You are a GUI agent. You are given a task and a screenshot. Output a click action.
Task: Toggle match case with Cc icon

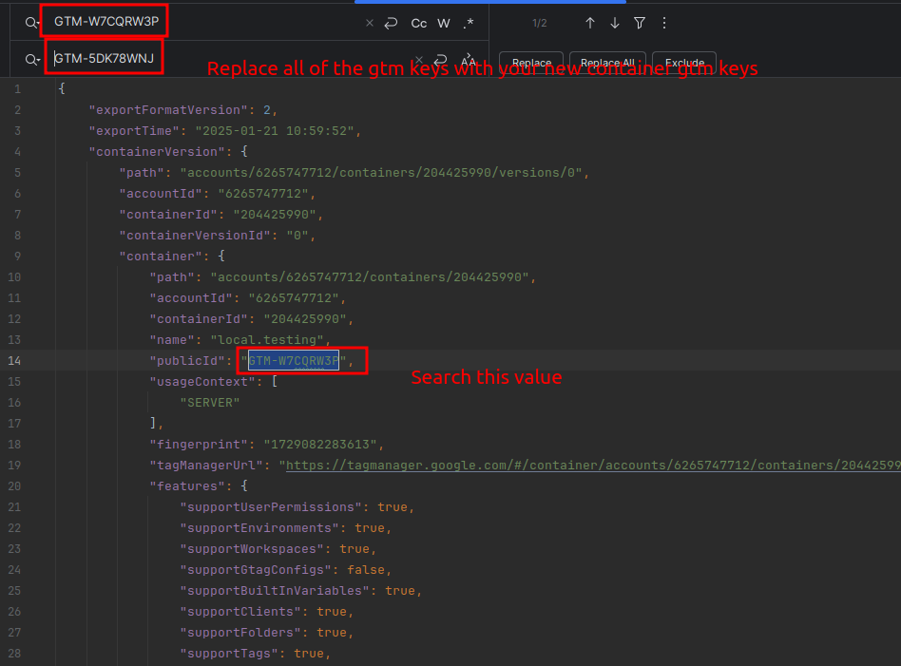tap(419, 23)
